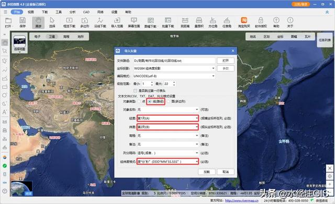Click the 批量下载 batch download icon

tap(168, 22)
